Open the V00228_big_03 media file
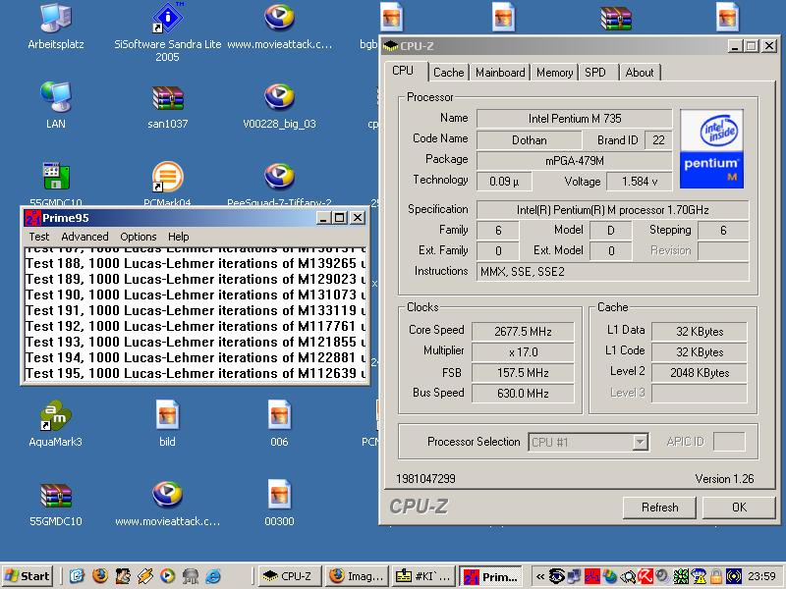The image size is (786, 589). pos(279,105)
